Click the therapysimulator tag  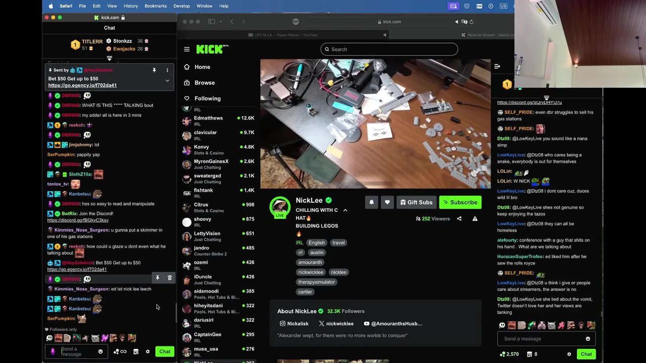point(316,282)
